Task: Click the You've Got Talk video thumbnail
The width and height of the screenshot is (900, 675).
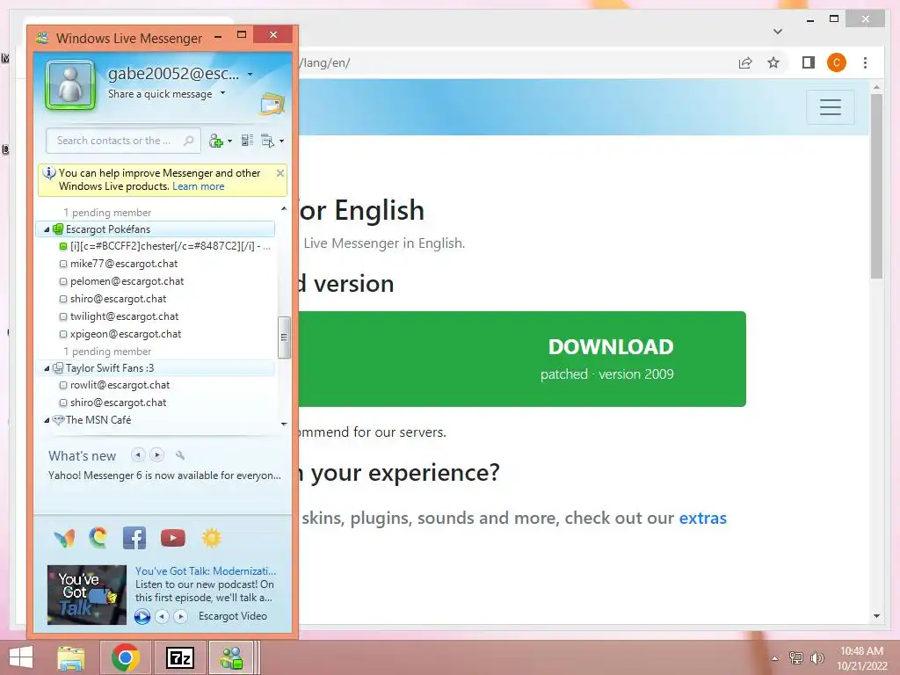Action: tap(87, 595)
